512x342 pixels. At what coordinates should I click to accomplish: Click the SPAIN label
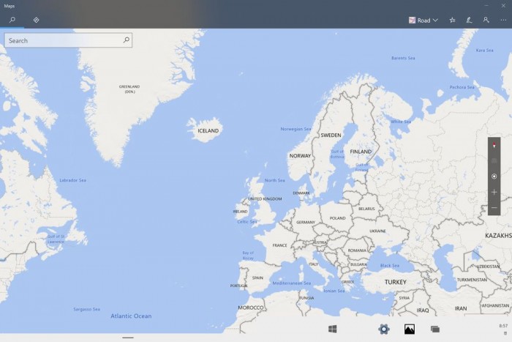point(257,278)
